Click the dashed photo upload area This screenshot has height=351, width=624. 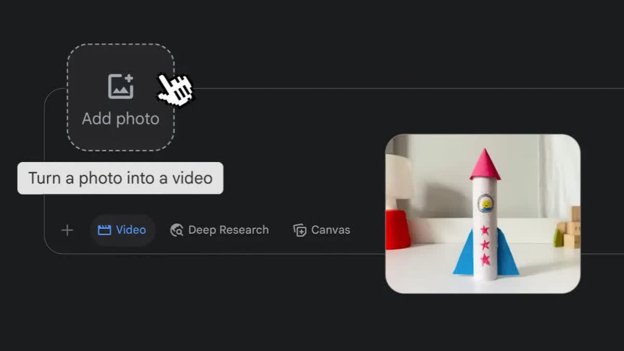click(121, 96)
